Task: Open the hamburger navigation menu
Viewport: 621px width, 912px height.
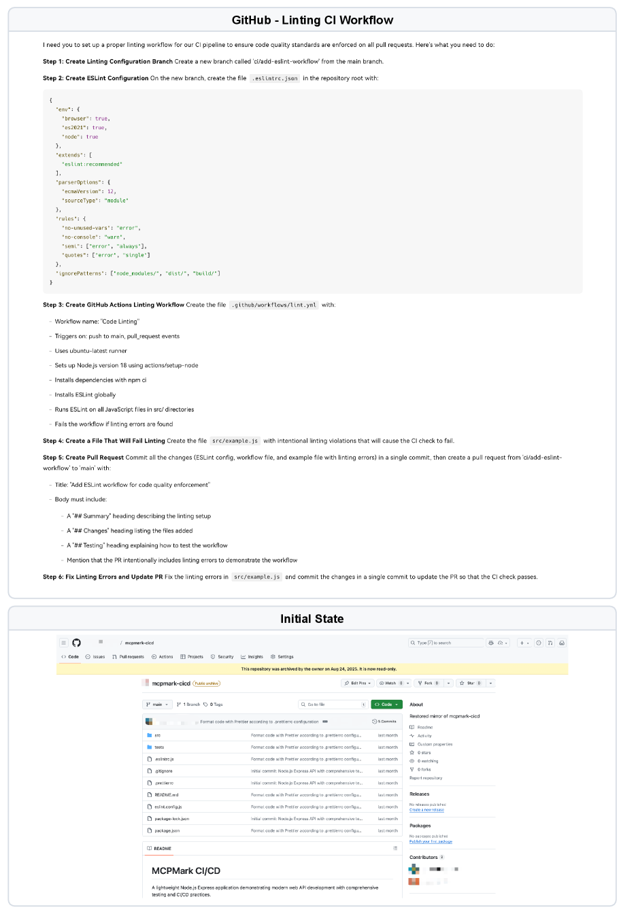Action: (64, 643)
